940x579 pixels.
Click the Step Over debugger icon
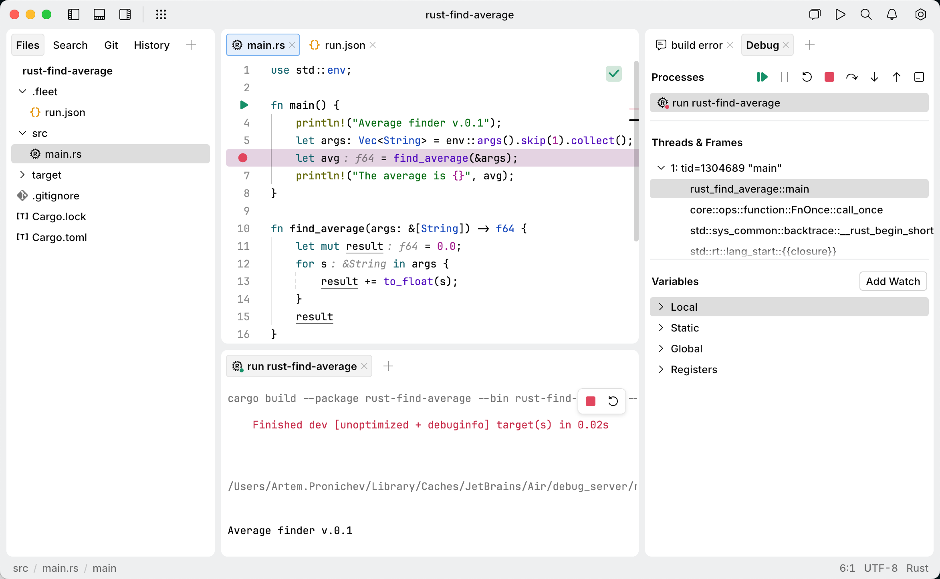[x=852, y=77]
